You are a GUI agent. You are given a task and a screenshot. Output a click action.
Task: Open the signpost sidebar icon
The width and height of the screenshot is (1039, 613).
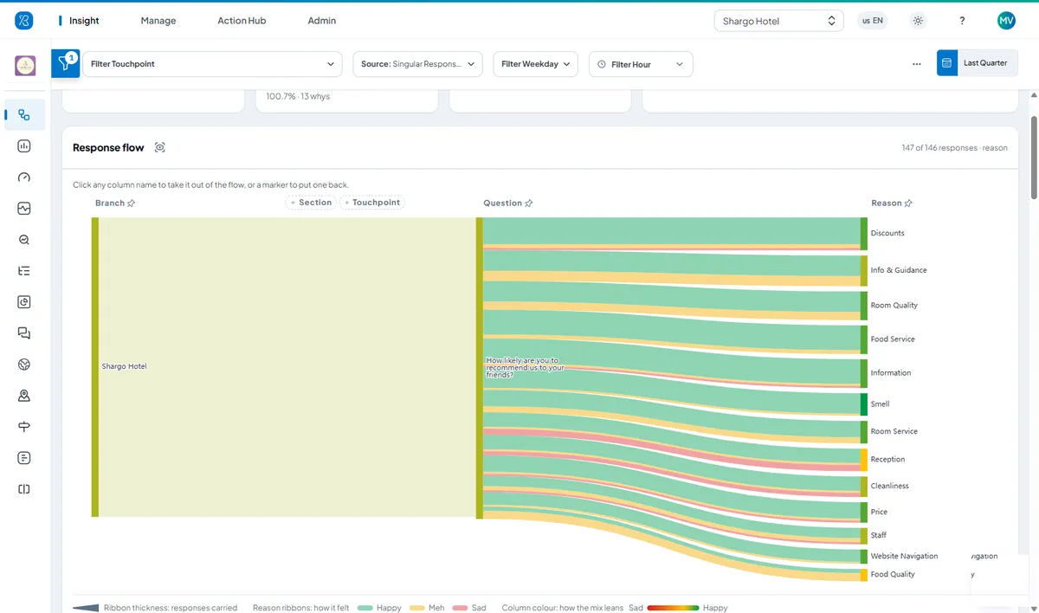(x=24, y=427)
